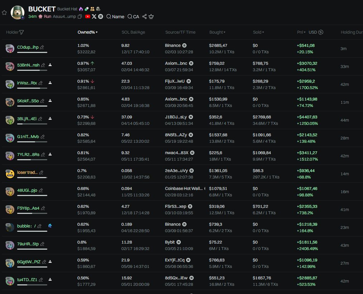This screenshot has width=363, height=294.
Task: Add BUCKET to favorites with star icon
Action: point(4,13)
